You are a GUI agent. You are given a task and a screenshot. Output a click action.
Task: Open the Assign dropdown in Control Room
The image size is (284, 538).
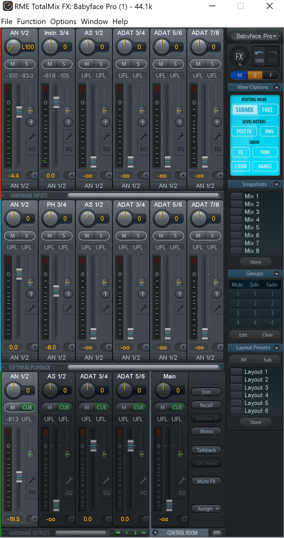tap(206, 509)
